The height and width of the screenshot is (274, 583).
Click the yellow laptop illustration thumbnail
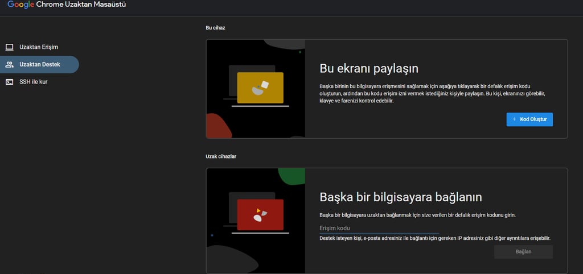[x=256, y=89]
